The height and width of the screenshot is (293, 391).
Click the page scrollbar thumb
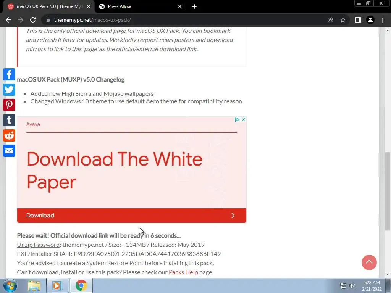point(388,192)
